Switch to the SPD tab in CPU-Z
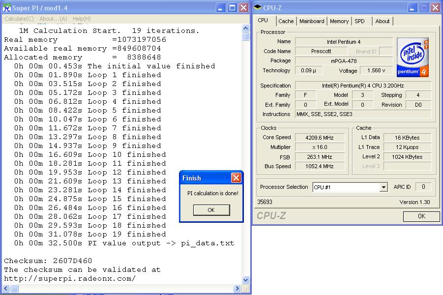 pos(359,21)
